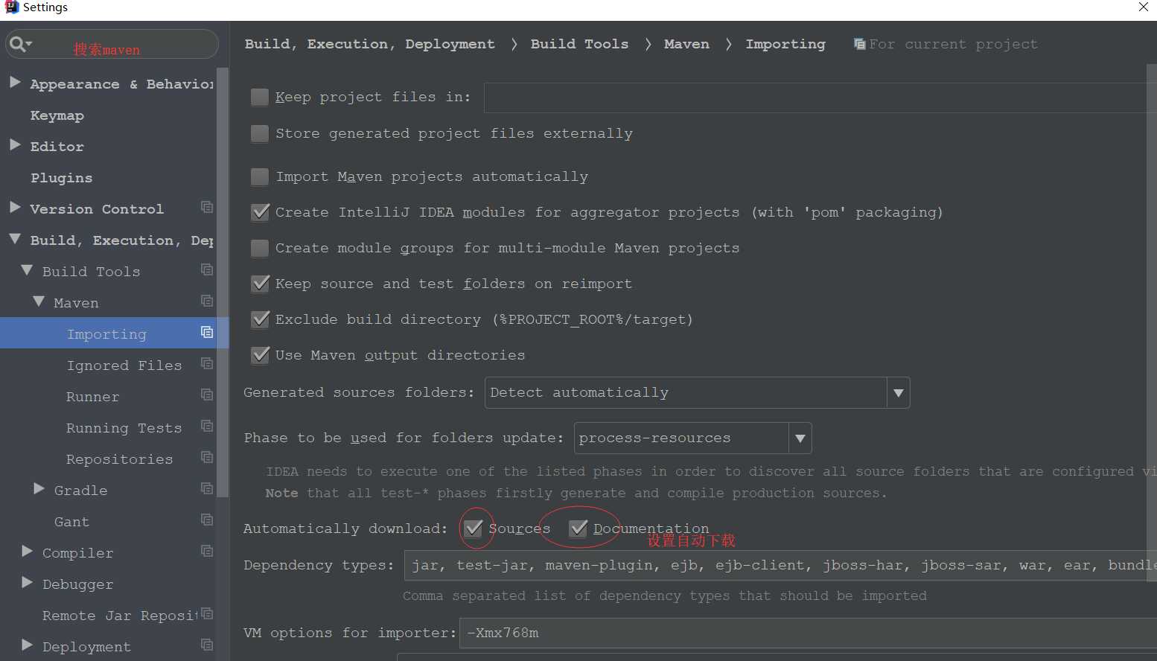Uncheck 'Create IntelliJ IDEA modules for aggregator projects'

tap(260, 212)
